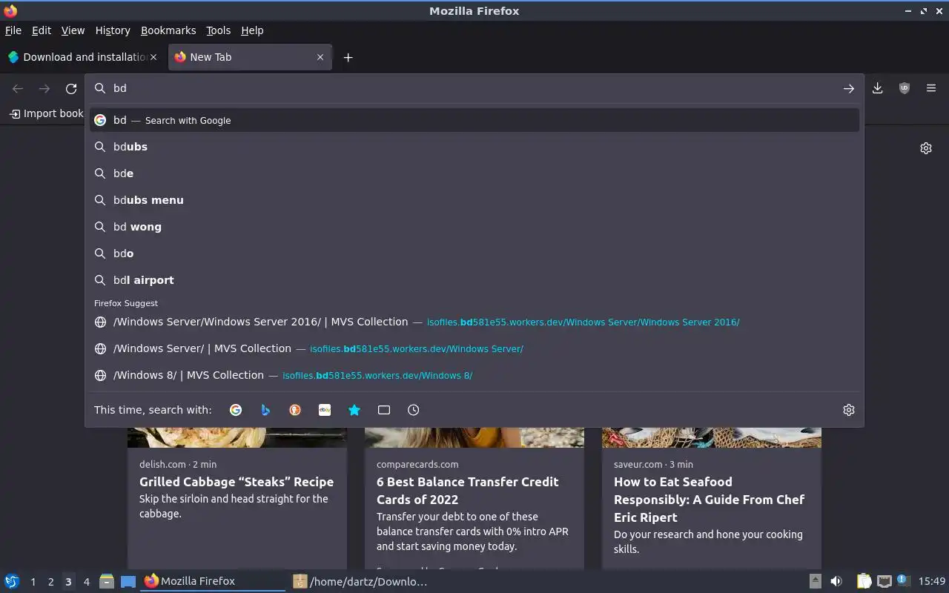
Task: Select the 'bdl airport' search suggestion
Action: [474, 280]
